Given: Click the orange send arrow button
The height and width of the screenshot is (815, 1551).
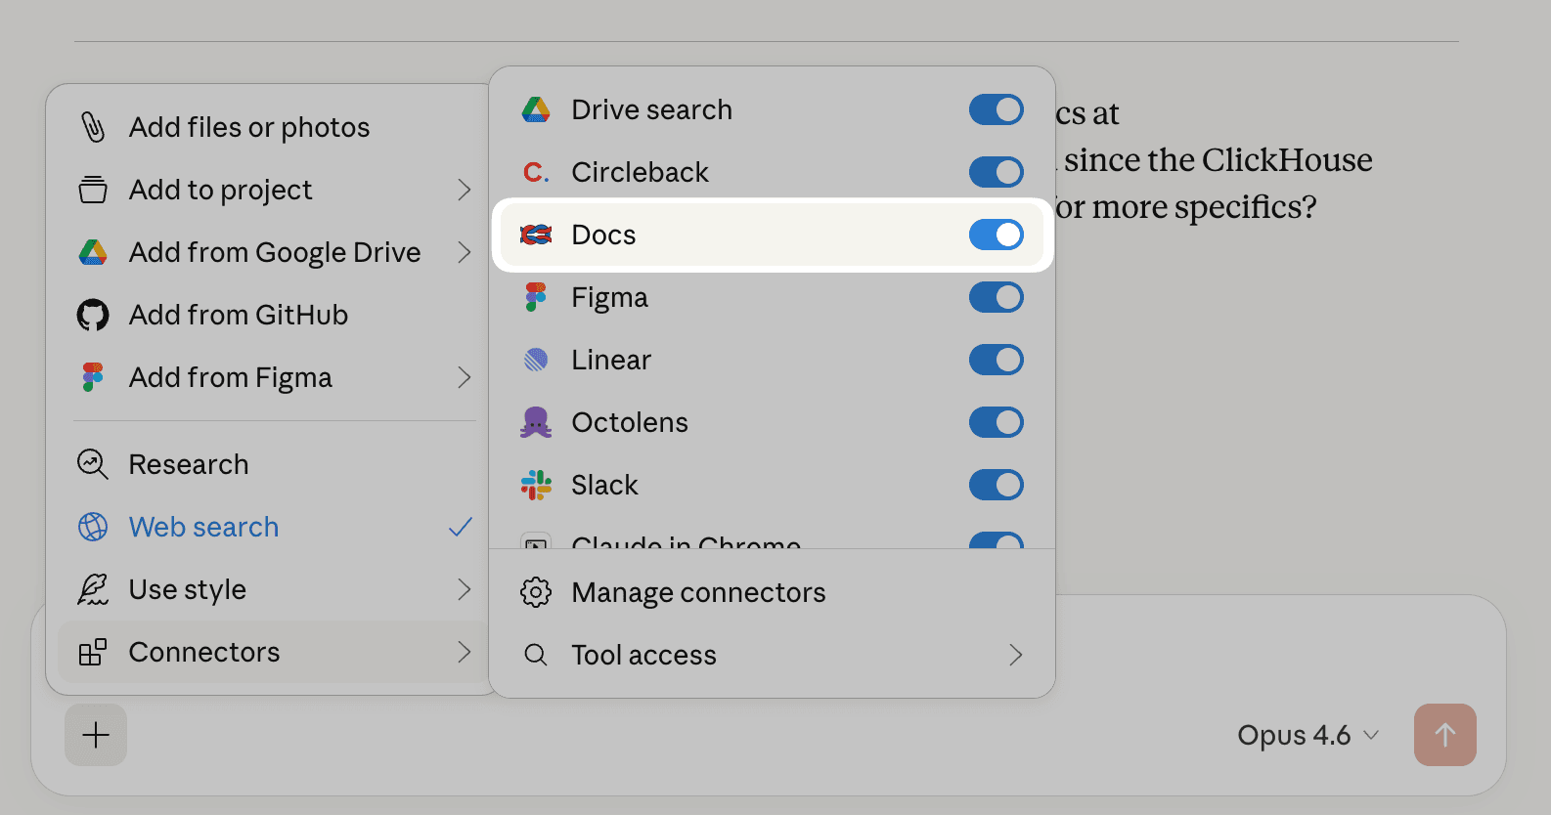Looking at the screenshot, I should coord(1444,735).
